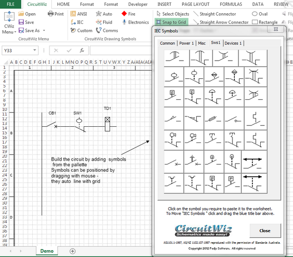The height and width of the screenshot is (257, 293).
Task: Open Fire drawing symbols
Action: [128, 14]
